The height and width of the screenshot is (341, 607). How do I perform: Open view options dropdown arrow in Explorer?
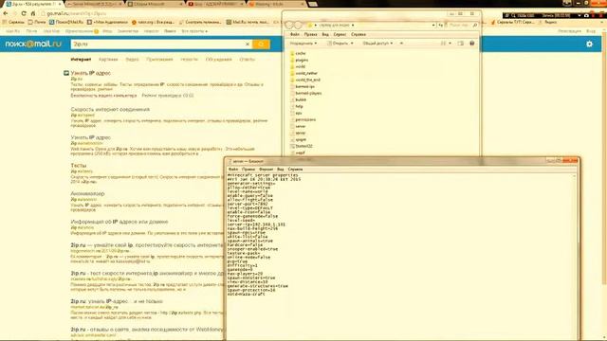tap(450, 44)
